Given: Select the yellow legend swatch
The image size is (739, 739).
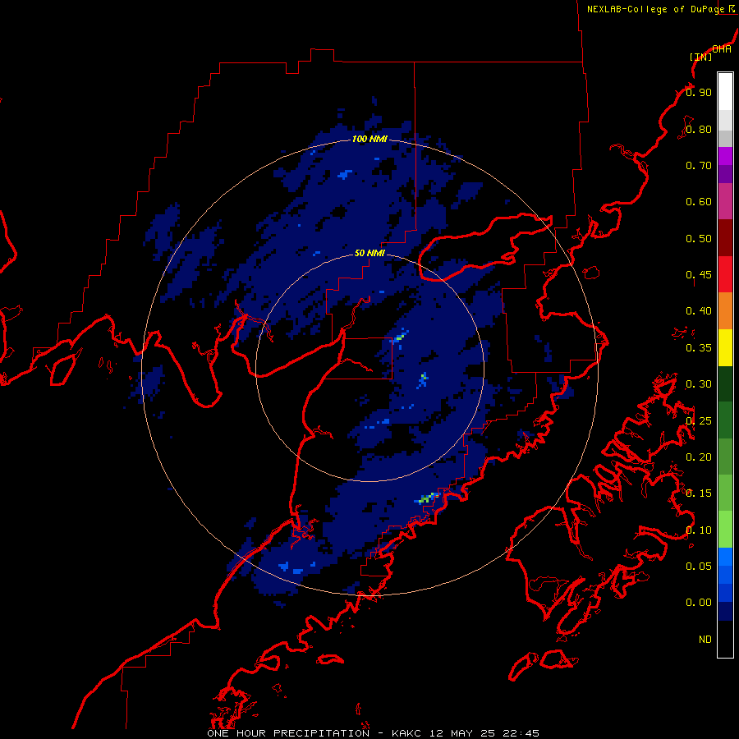Looking at the screenshot, I should tap(725, 347).
